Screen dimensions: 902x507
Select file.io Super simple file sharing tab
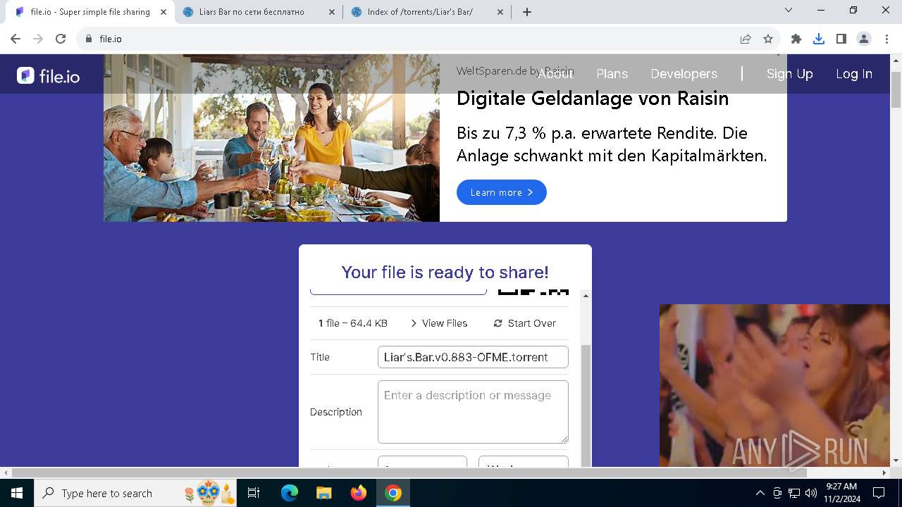(90, 12)
